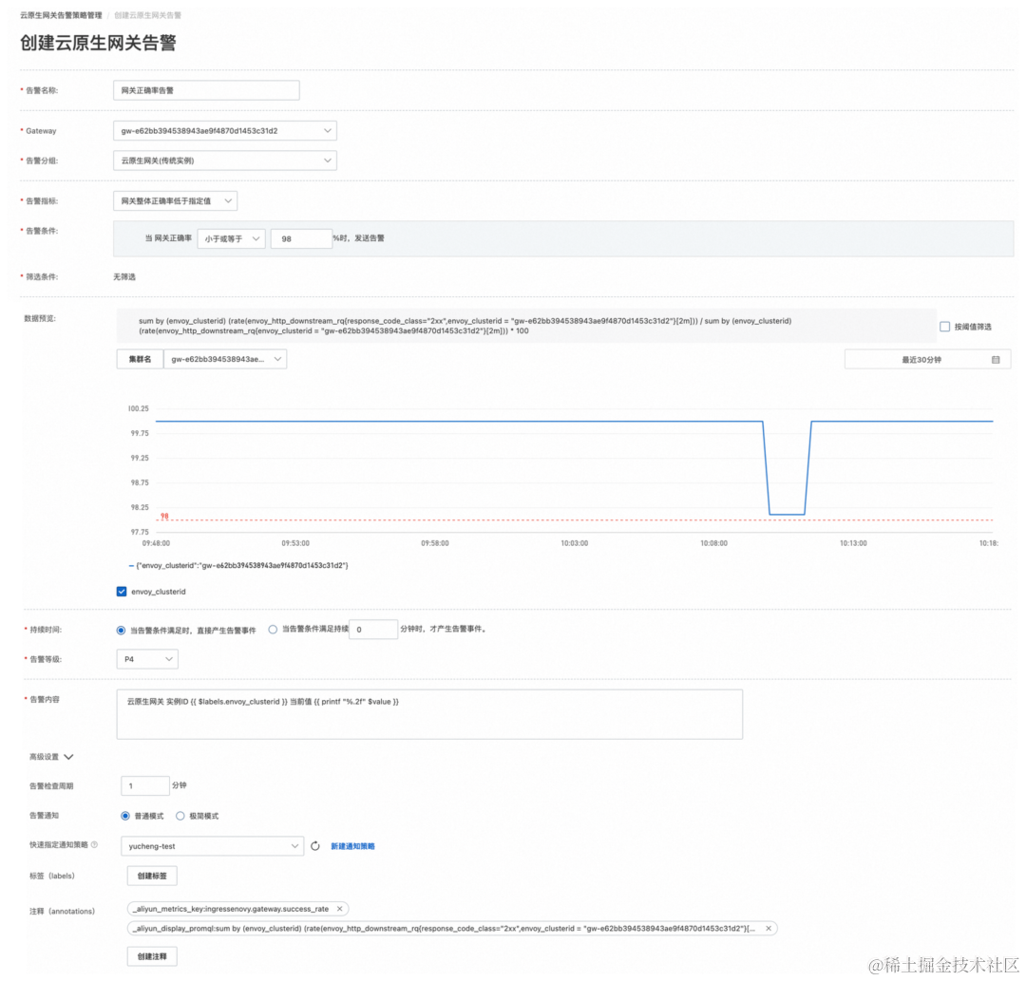Uncheck the envoy_clusterid checkbox
1026x981 pixels.
(122, 592)
